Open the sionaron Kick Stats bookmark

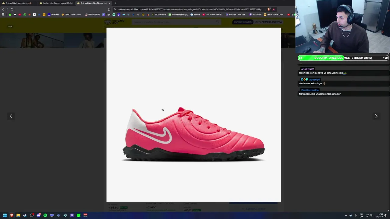click(x=236, y=15)
